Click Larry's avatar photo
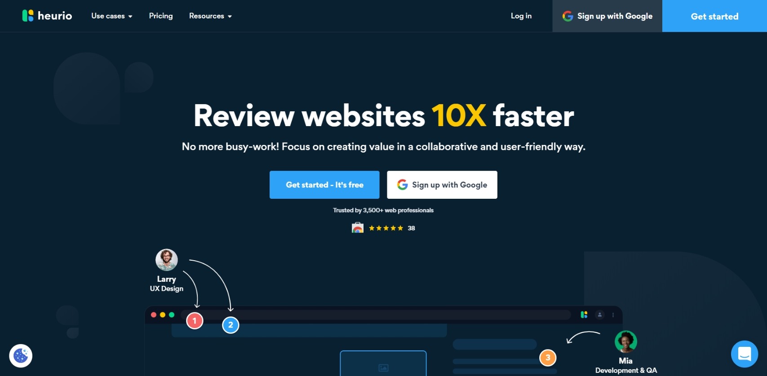This screenshot has height=376, width=767. point(167,260)
